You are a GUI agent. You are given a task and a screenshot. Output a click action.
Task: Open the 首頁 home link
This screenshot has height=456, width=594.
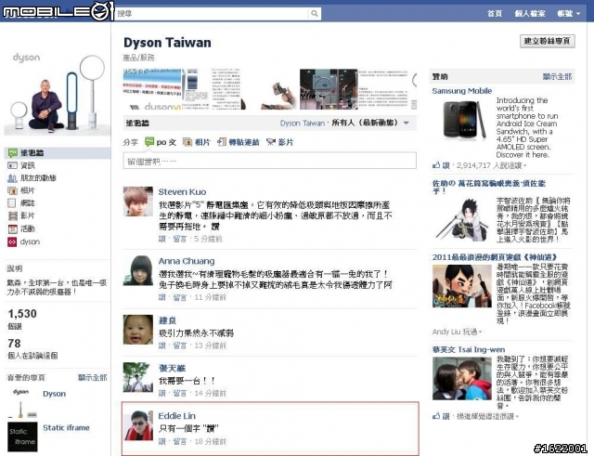[495, 14]
